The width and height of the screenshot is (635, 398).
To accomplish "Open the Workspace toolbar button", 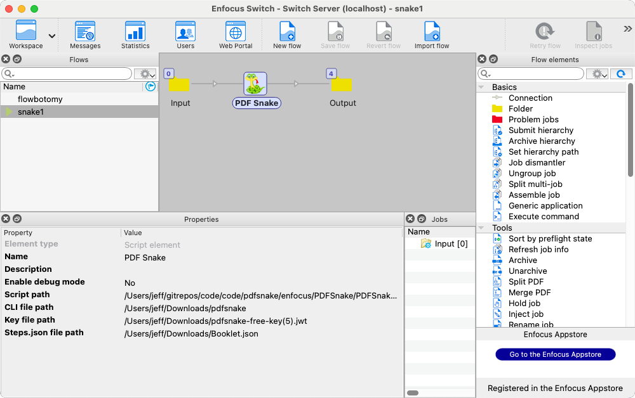I will click(26, 35).
